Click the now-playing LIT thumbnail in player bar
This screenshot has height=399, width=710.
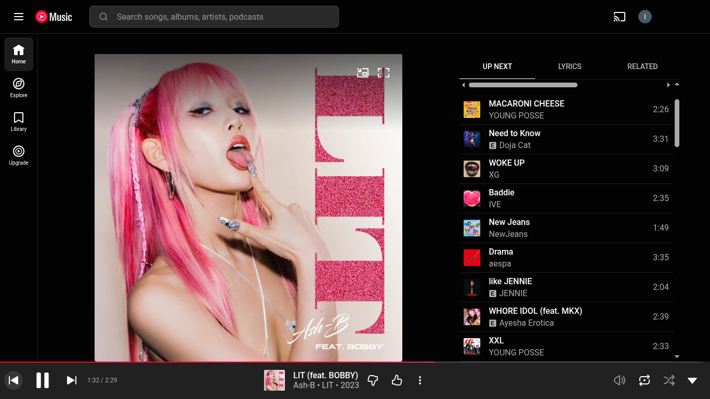pos(274,380)
